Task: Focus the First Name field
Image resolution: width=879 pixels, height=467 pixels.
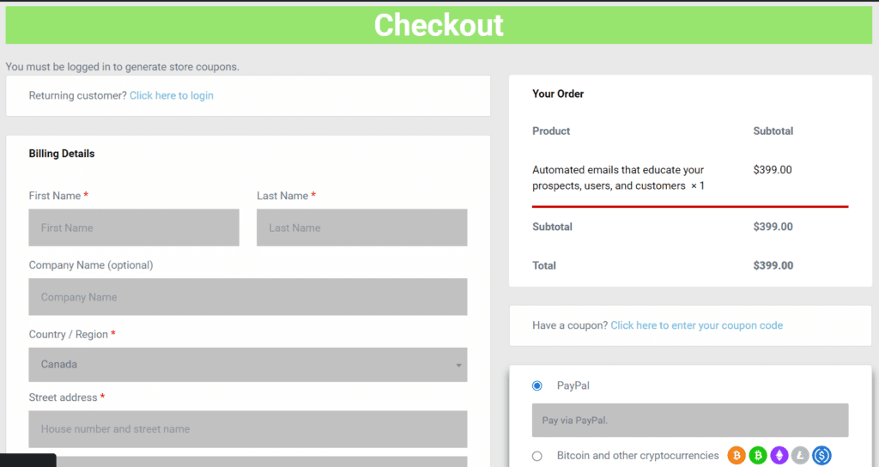Action: coord(134,227)
